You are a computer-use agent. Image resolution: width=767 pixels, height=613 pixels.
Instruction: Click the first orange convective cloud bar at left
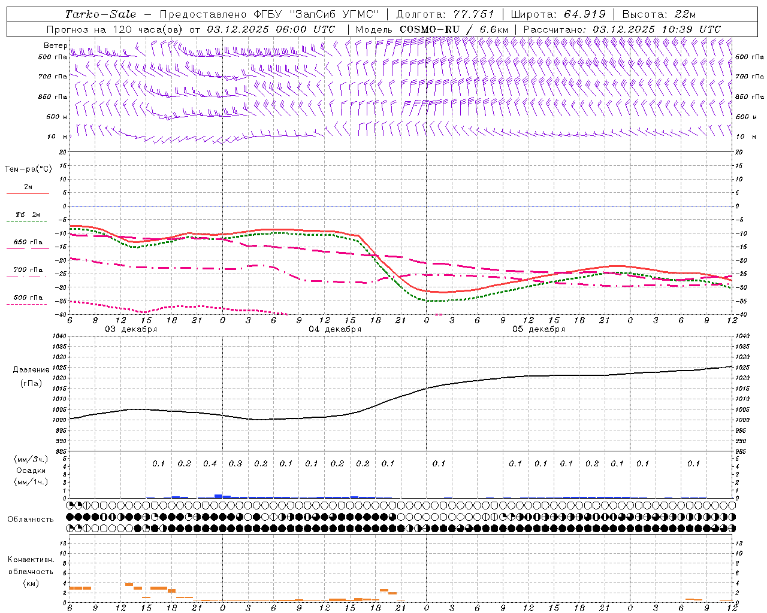pos(80,588)
